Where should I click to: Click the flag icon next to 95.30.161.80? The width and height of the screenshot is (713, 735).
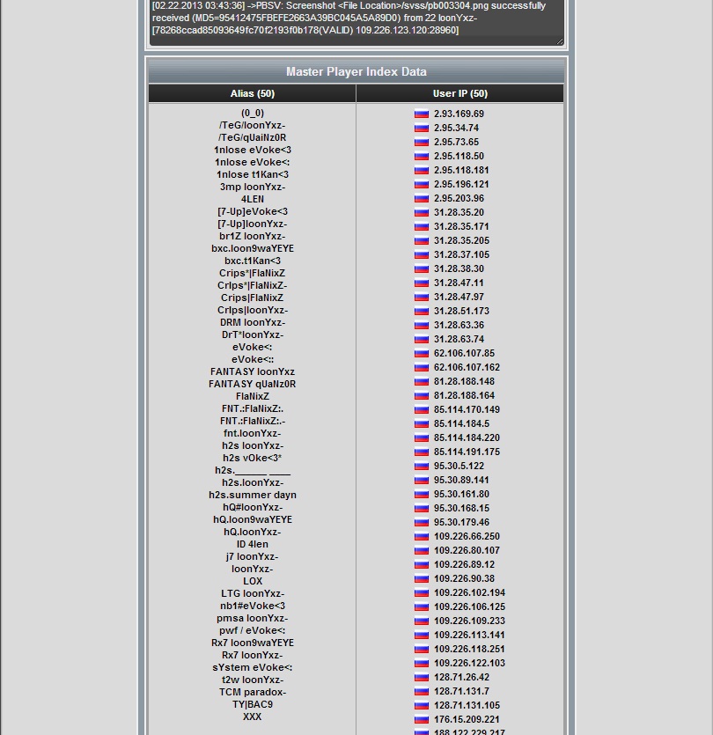[422, 494]
